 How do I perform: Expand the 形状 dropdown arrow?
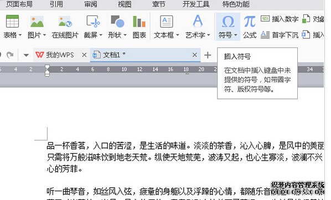(x=125, y=35)
